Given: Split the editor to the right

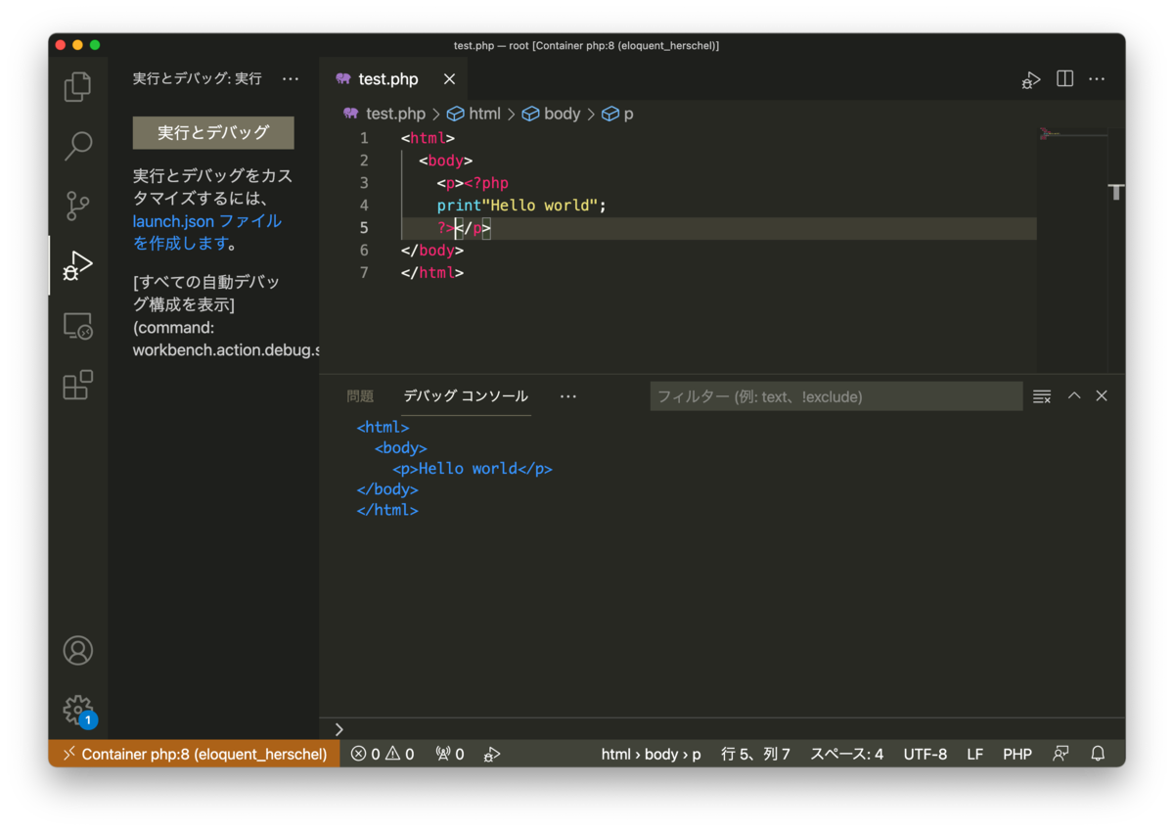Looking at the screenshot, I should click(1065, 79).
